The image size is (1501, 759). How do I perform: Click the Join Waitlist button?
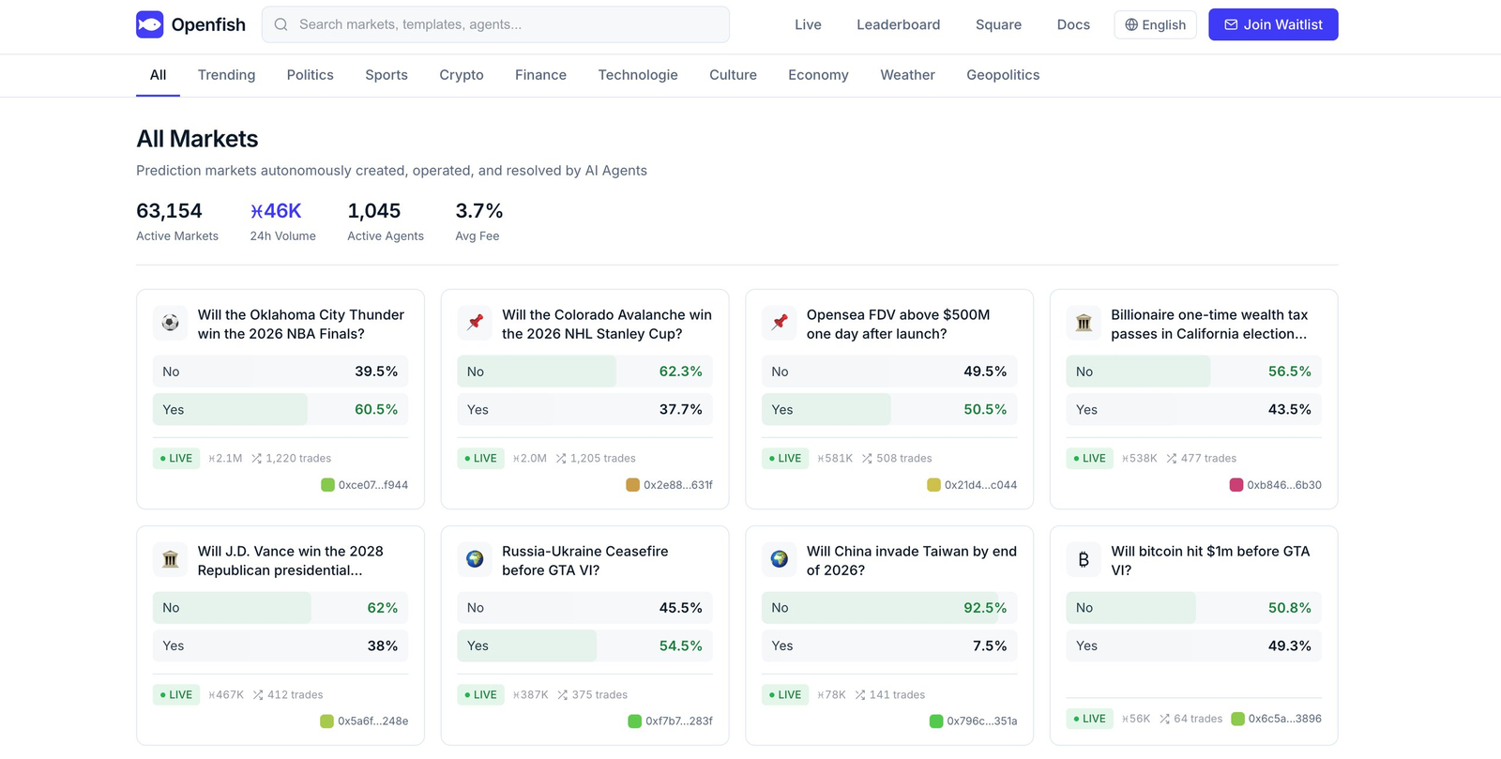[x=1273, y=24]
